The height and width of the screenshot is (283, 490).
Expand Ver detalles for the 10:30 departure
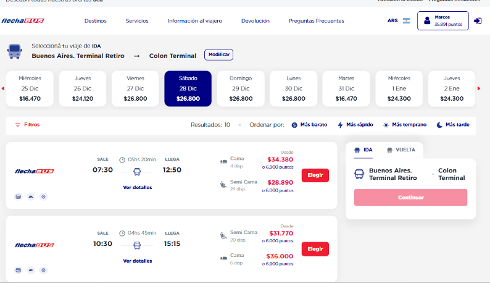pos(137,261)
